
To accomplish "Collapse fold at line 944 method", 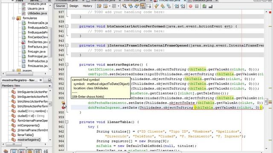I will 67,45.
